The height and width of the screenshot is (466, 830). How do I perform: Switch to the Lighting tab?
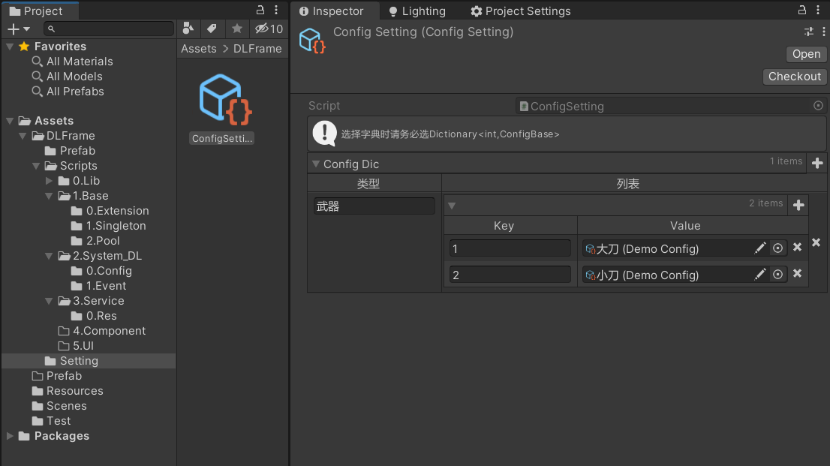coord(417,11)
